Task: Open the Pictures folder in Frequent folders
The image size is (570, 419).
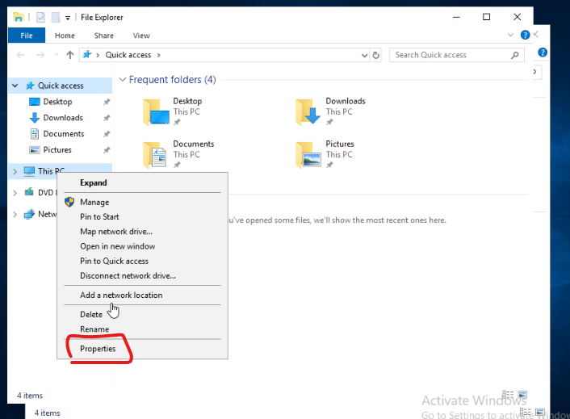Action: (x=325, y=154)
